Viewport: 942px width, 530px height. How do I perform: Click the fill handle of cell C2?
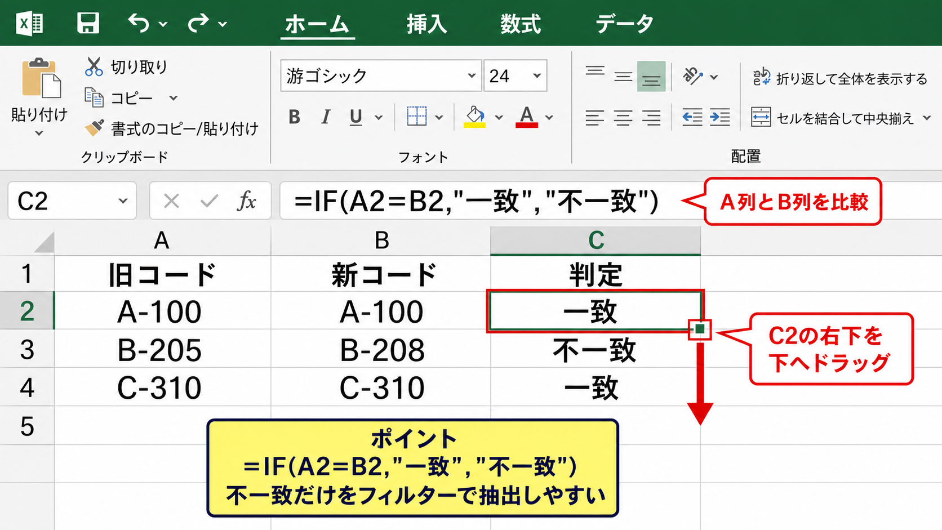700,329
